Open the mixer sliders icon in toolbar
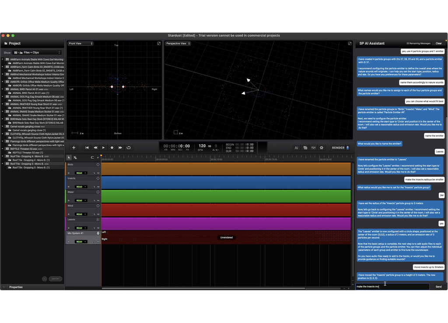This screenshot has height=323, width=448. [313, 148]
